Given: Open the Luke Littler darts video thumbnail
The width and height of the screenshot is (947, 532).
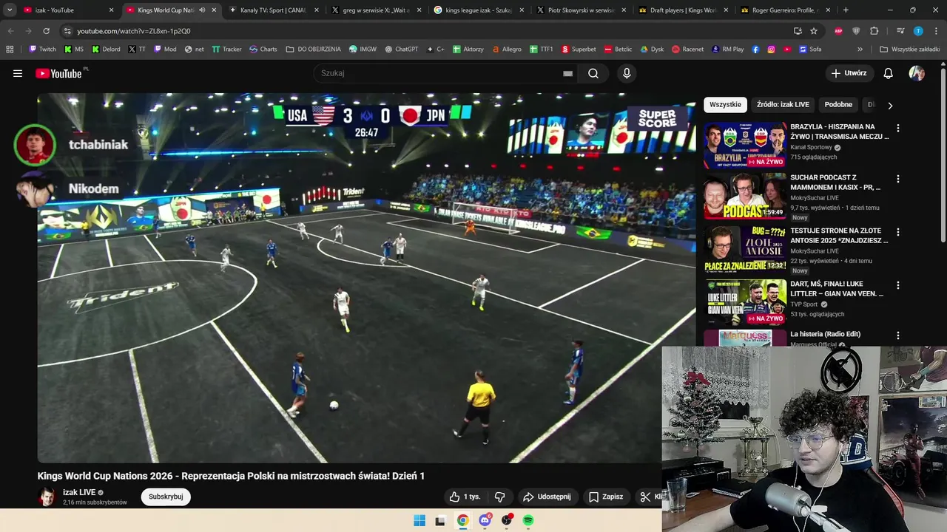Looking at the screenshot, I should (745, 303).
